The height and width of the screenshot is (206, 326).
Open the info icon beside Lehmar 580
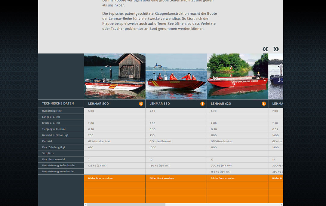pyautogui.click(x=202, y=104)
